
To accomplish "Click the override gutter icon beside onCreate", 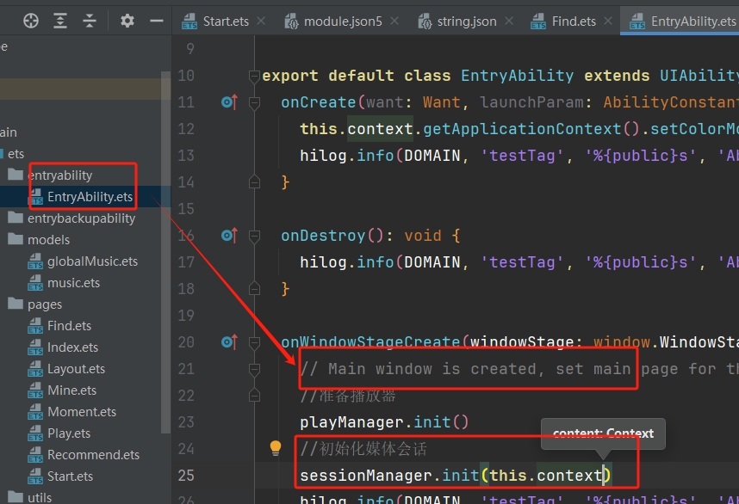I will pos(228,102).
